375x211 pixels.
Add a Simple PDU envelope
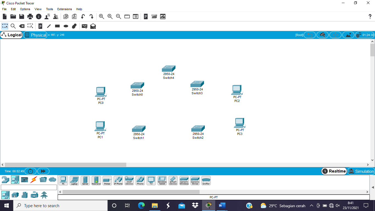click(85, 26)
